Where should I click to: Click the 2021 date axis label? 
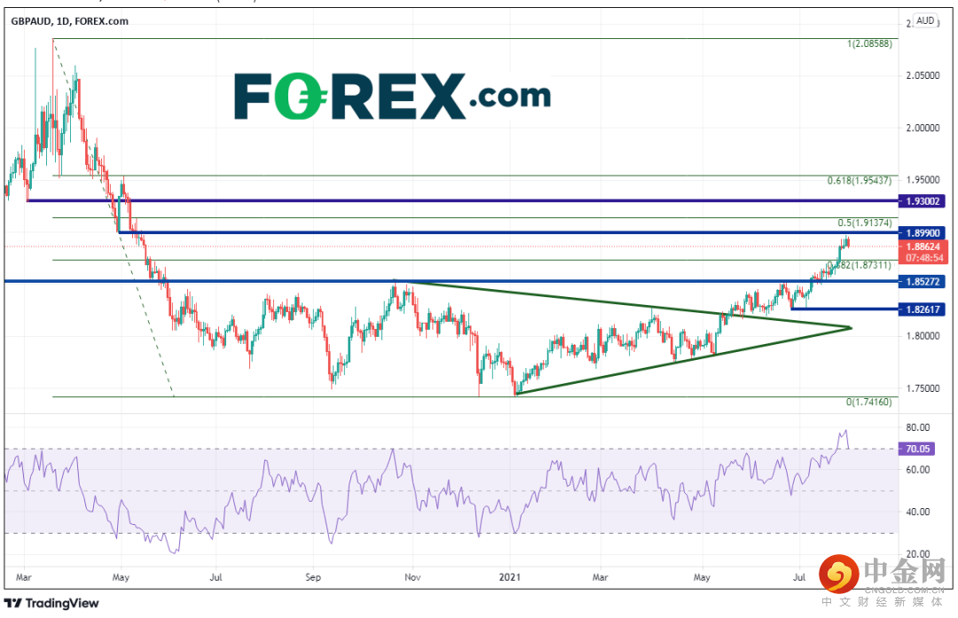tap(509, 577)
